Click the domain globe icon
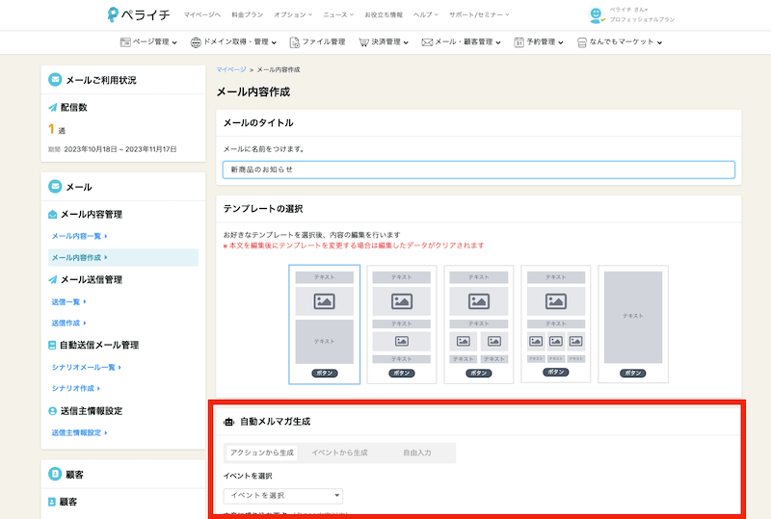 tap(196, 42)
